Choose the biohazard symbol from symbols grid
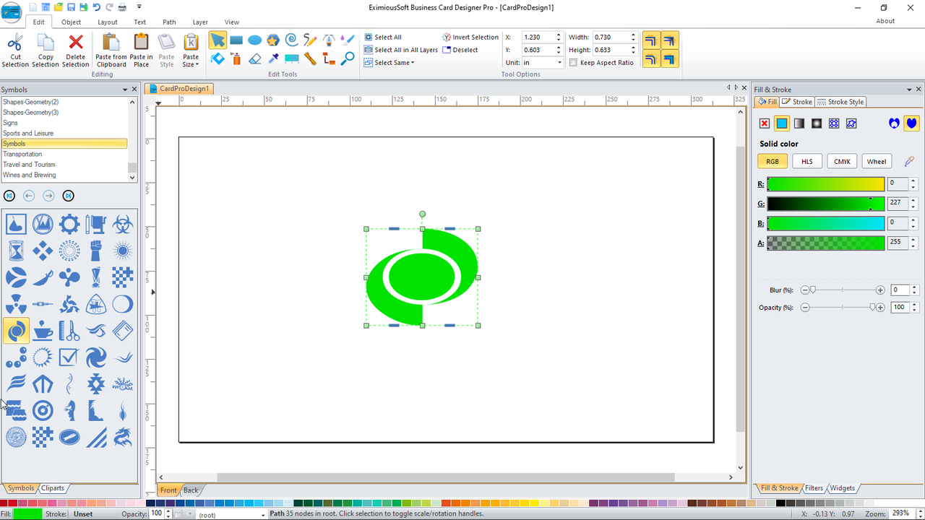The height and width of the screenshot is (520, 925). (123, 224)
